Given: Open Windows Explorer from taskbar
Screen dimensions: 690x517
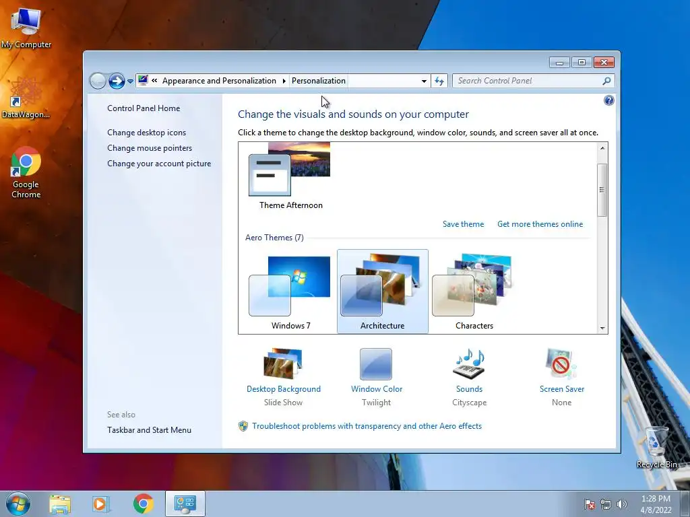Looking at the screenshot, I should coord(60,504).
